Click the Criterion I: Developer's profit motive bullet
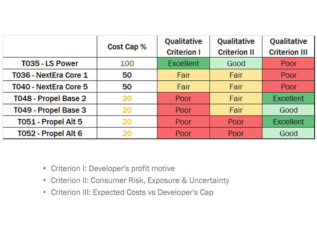The width and height of the screenshot is (317, 238). pyautogui.click(x=113, y=169)
